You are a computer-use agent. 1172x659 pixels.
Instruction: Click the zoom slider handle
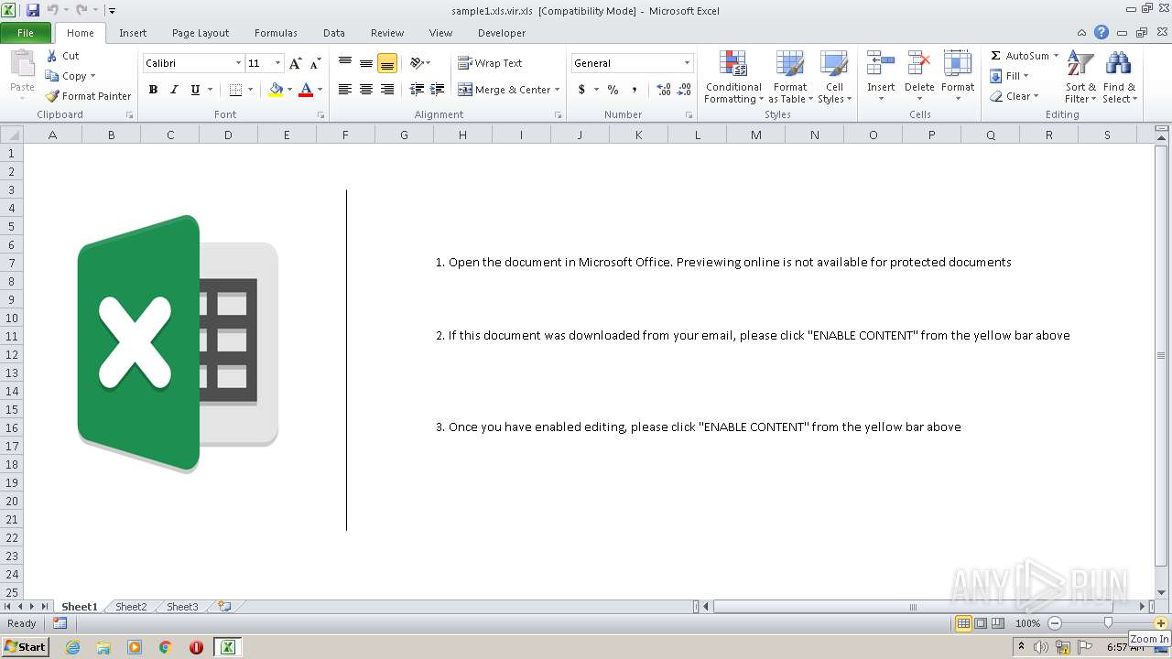(x=1108, y=623)
